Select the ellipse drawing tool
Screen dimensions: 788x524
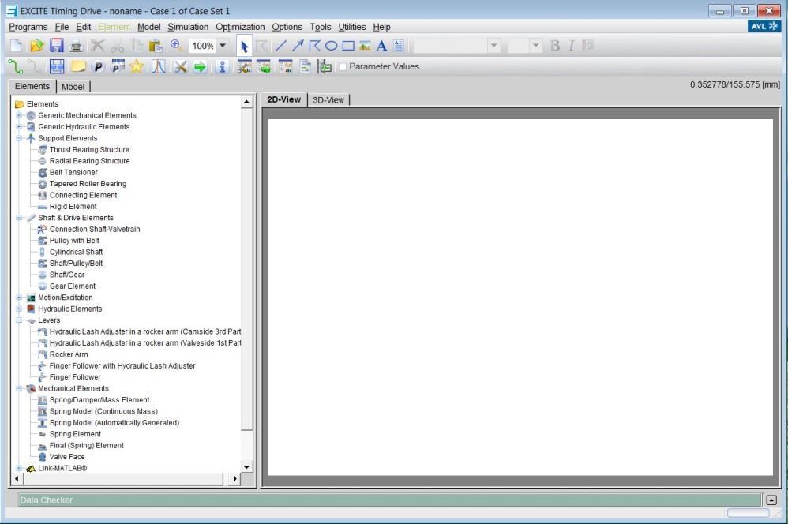pos(331,47)
